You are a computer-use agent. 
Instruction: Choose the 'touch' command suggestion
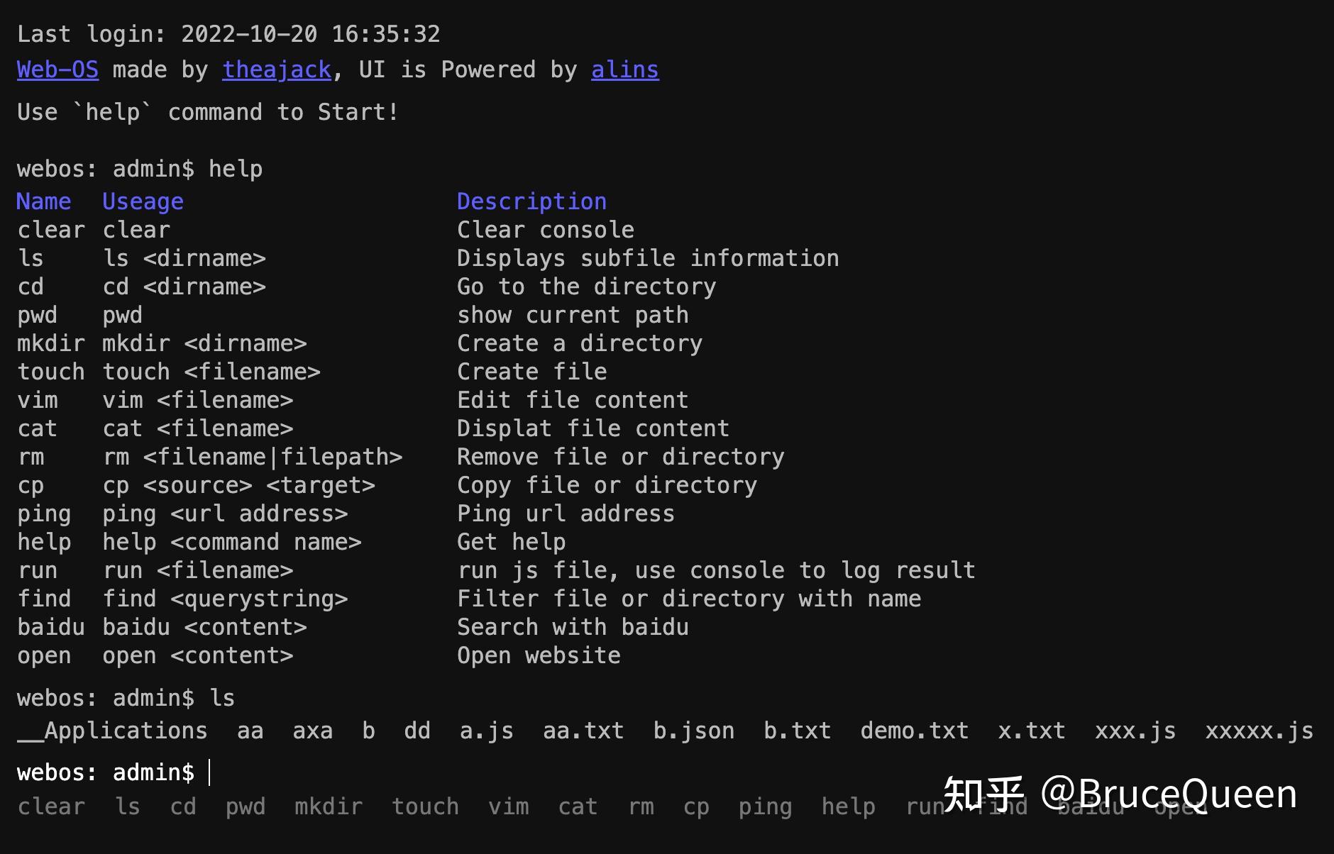pyautogui.click(x=425, y=806)
